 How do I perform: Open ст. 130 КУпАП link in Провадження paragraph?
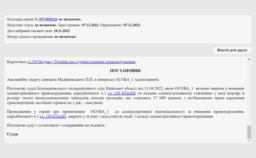click(52, 117)
